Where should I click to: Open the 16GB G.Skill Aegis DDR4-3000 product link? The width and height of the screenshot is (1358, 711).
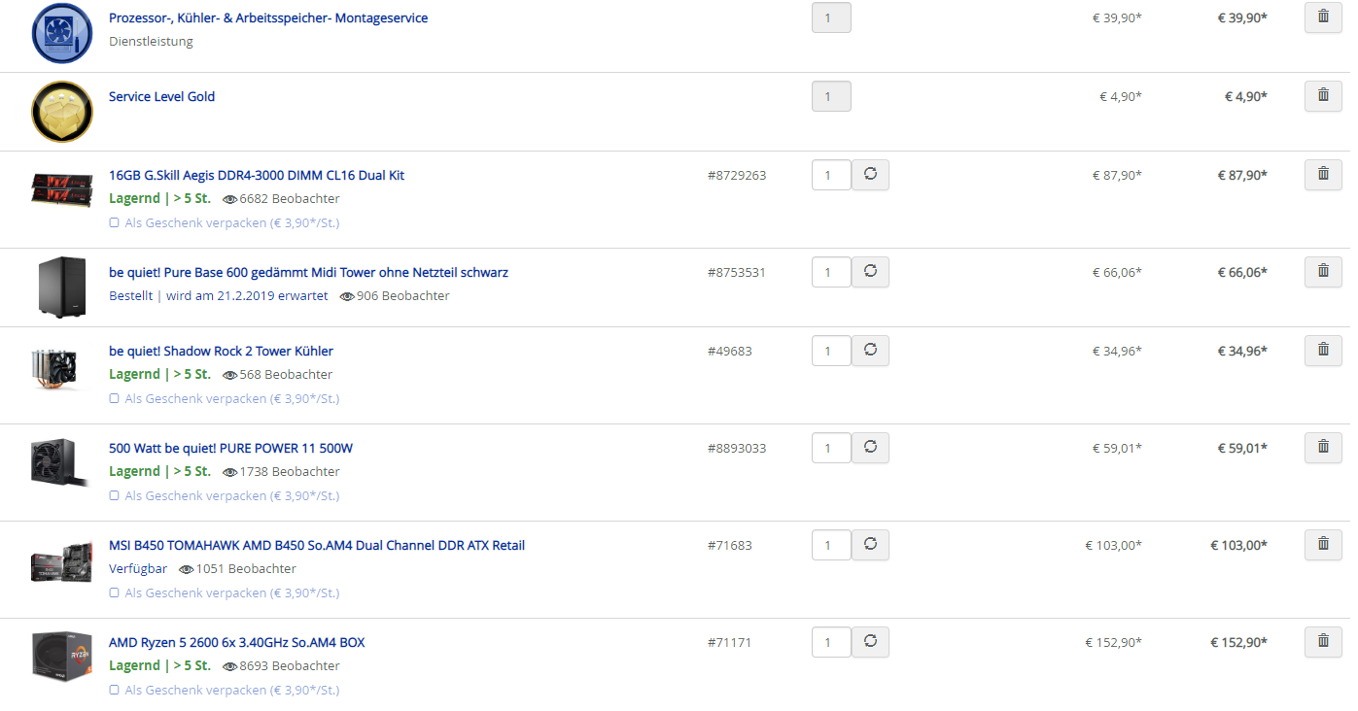pos(257,176)
